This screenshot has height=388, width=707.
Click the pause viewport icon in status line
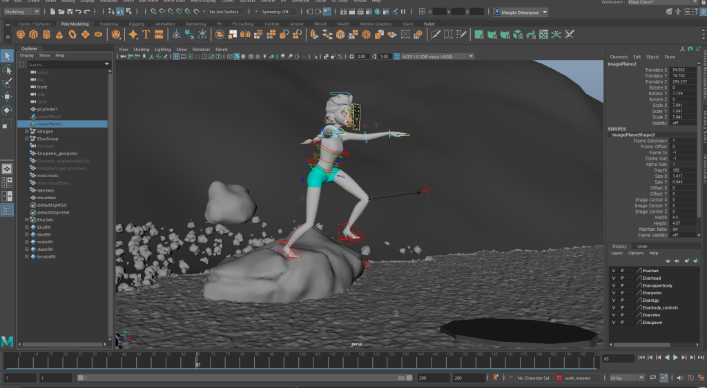click(403, 12)
